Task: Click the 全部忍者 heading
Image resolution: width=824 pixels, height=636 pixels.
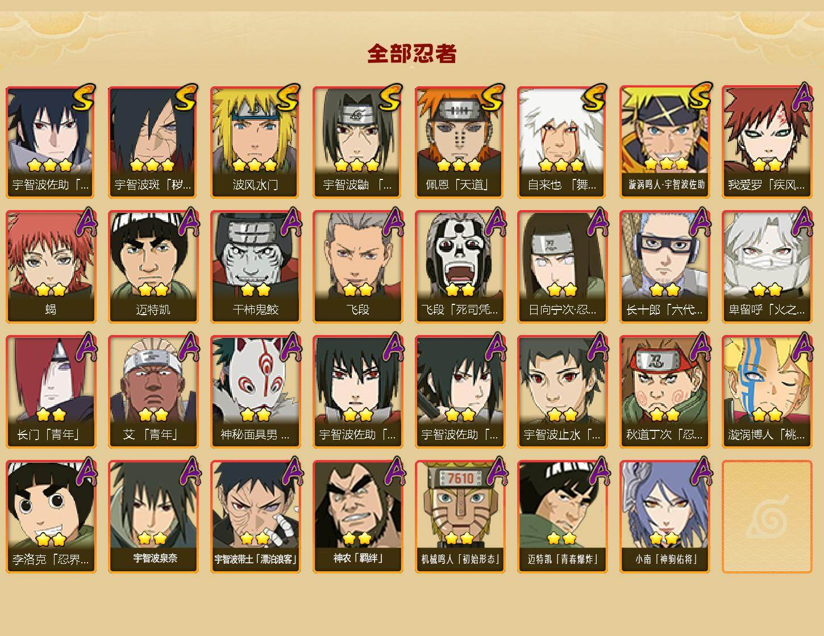Action: pyautogui.click(x=412, y=54)
